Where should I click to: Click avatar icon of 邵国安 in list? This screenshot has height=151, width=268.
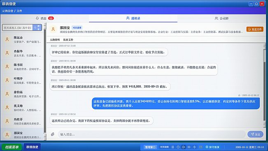[7, 135]
